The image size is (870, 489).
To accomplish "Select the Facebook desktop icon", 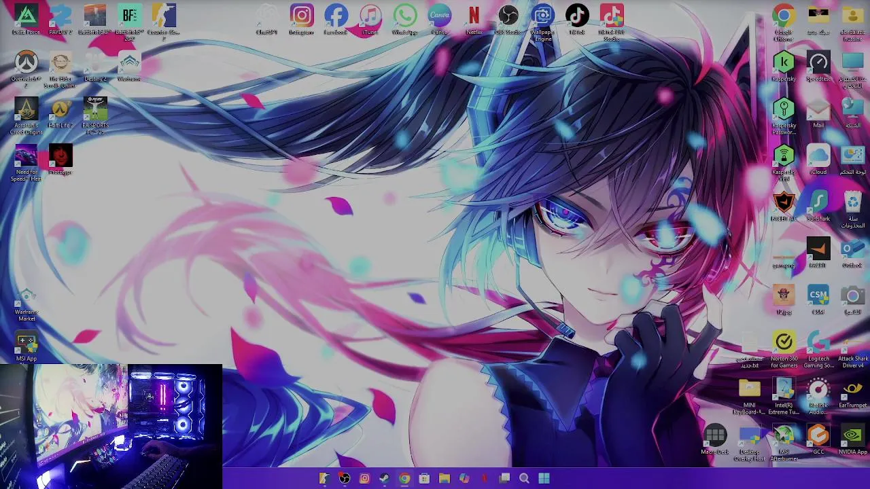I will tap(336, 20).
